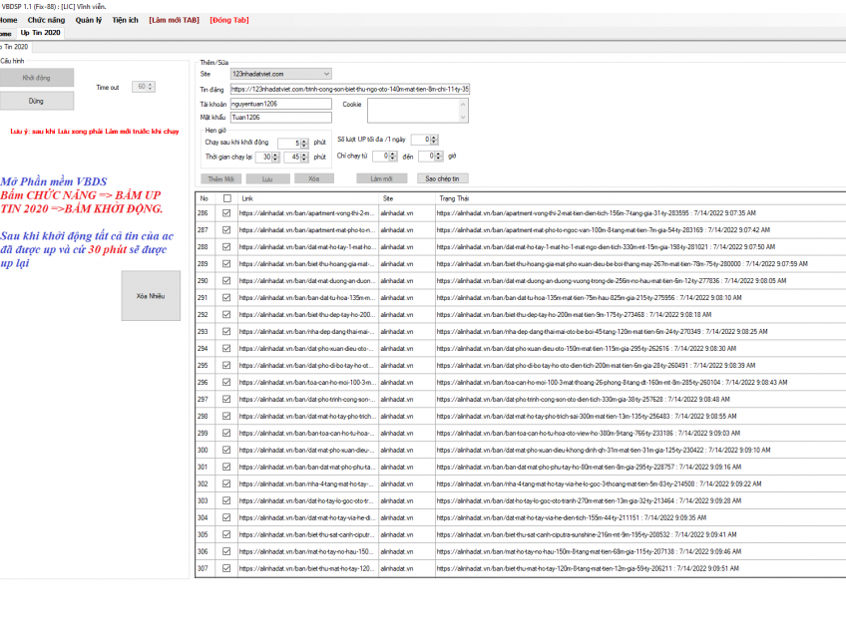Toggle the checkbox for row 307
Image resolution: width=846 pixels, height=638 pixels.
pyautogui.click(x=226, y=568)
